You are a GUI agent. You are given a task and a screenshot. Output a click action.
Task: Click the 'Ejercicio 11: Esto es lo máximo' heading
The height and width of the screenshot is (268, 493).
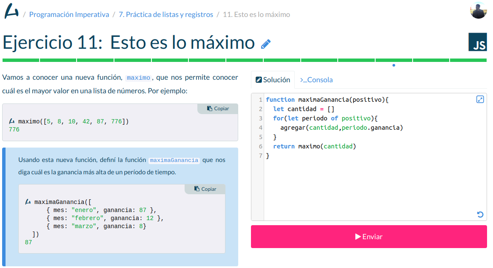128,42
